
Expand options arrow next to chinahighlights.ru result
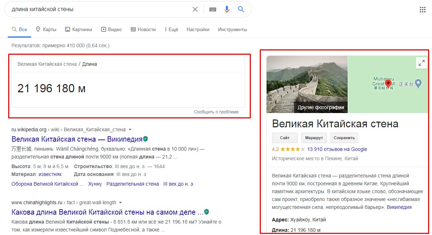click(120, 202)
